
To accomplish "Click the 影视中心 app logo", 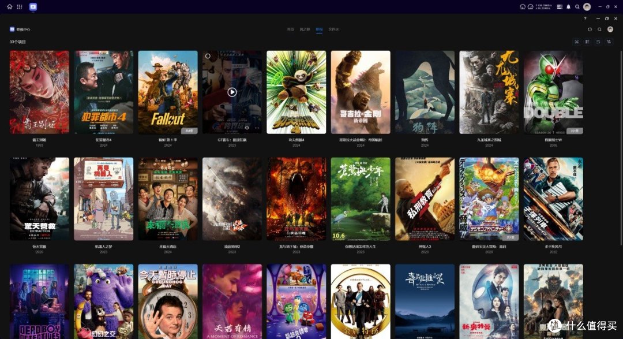I will 12,29.
